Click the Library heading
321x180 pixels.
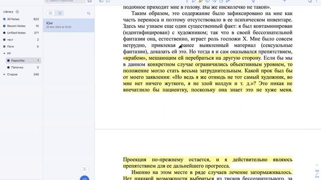coord(8,12)
